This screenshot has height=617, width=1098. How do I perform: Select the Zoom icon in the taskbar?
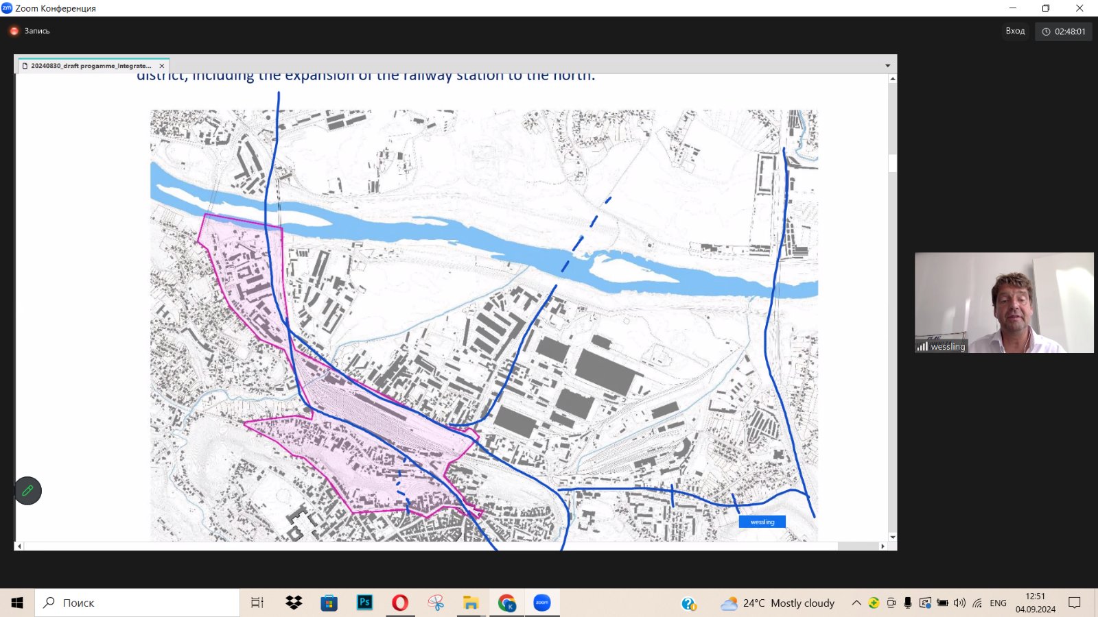[x=542, y=603]
